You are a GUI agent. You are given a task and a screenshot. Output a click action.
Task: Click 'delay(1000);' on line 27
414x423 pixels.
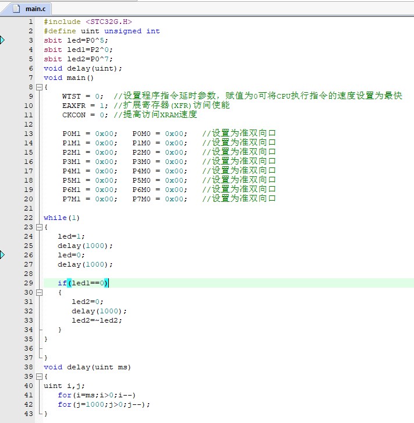85,264
